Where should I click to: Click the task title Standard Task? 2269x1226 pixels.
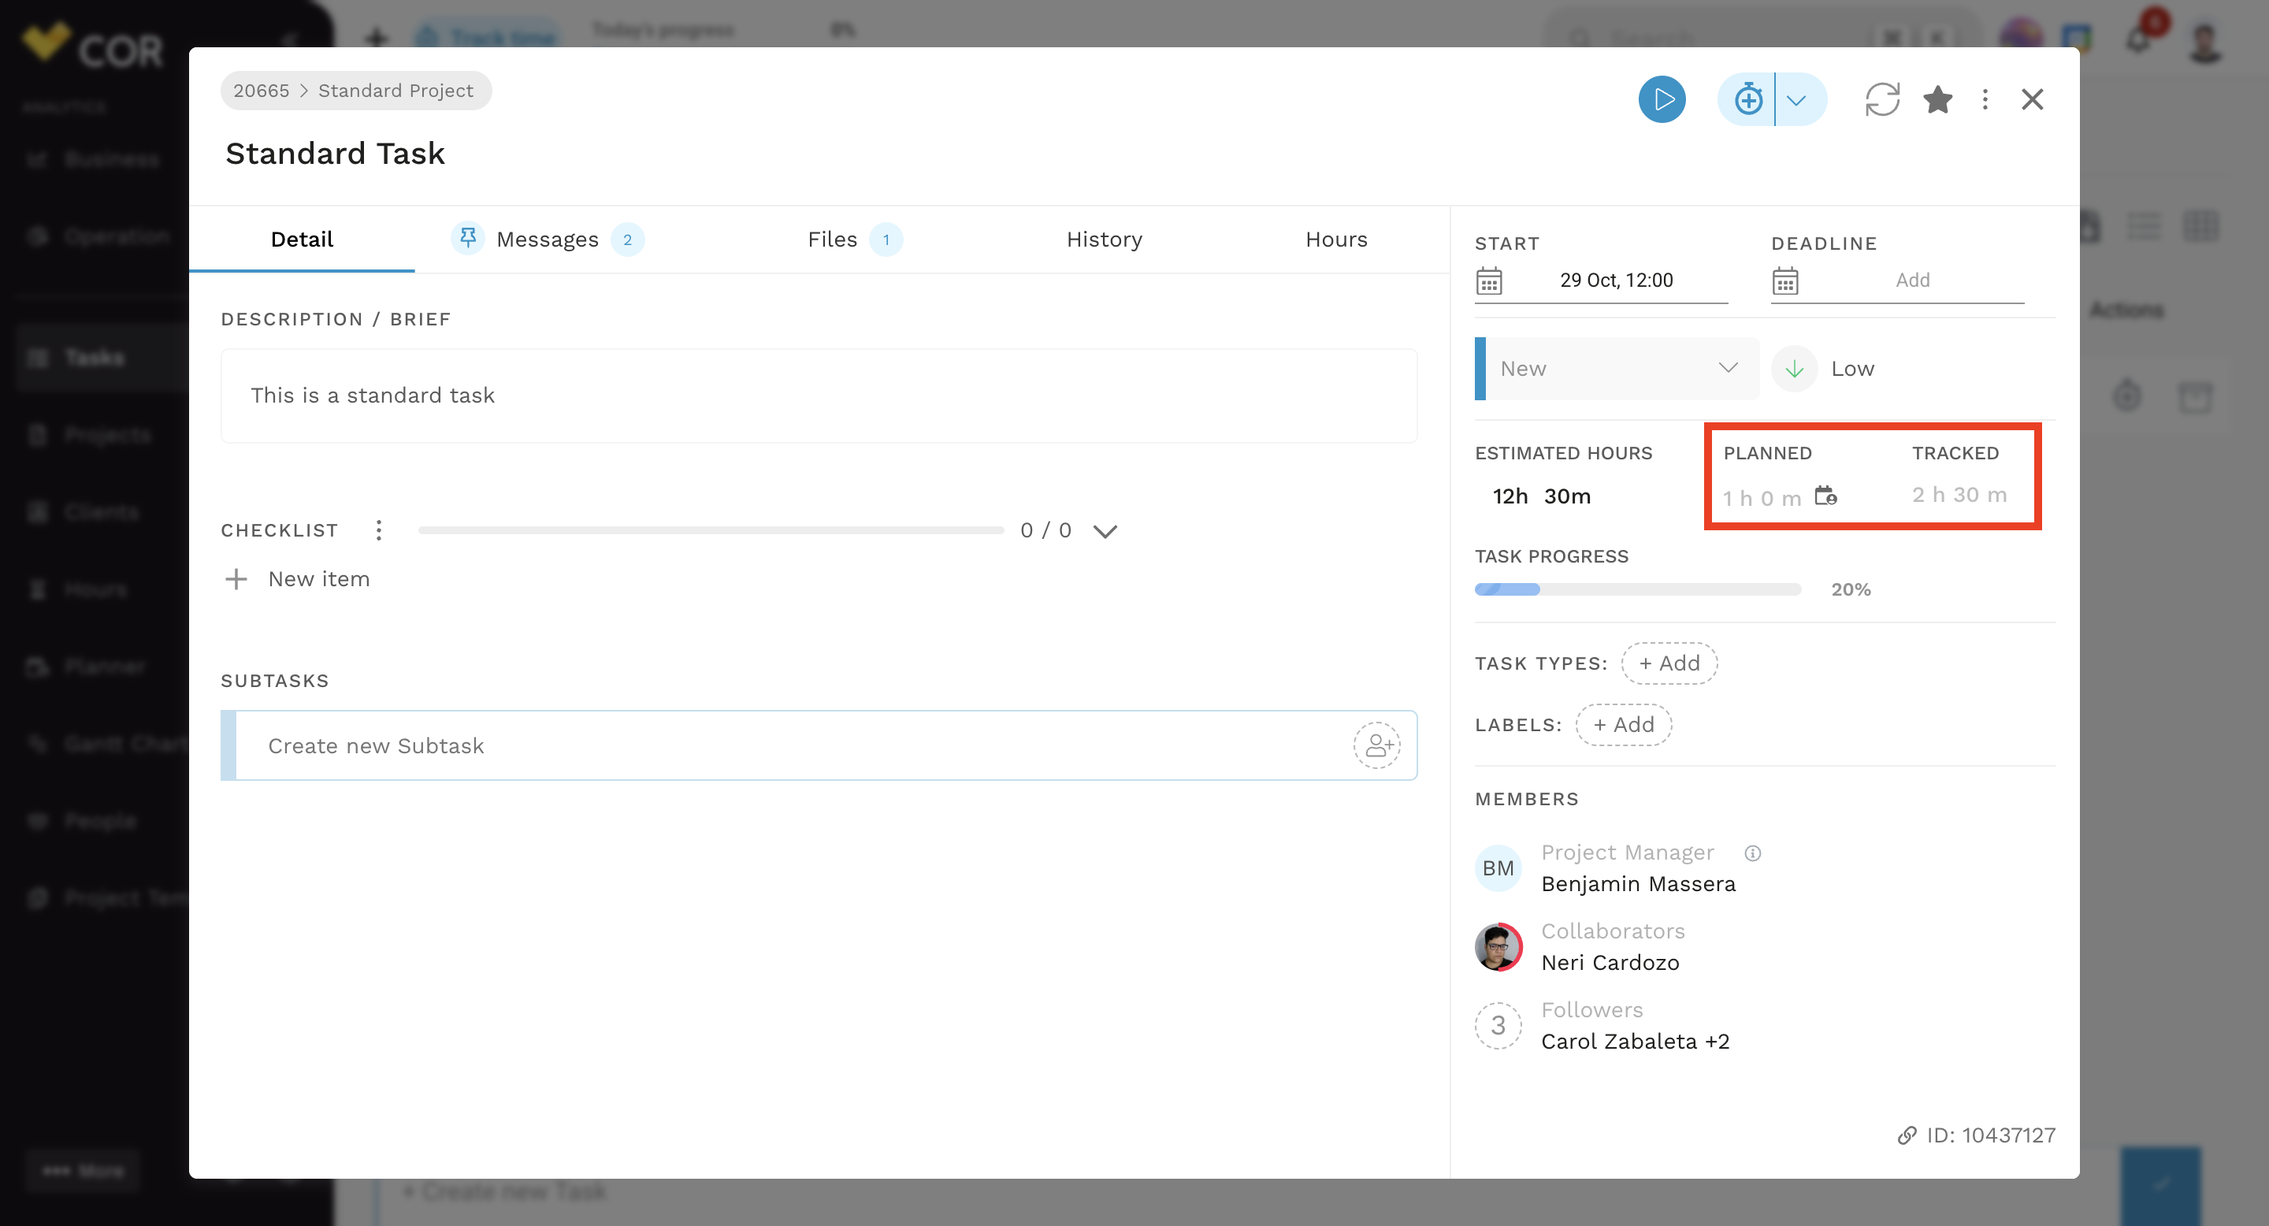point(335,153)
